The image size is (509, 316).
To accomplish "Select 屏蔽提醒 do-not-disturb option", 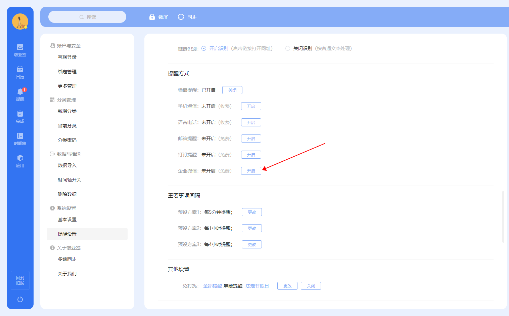I will [x=233, y=286].
